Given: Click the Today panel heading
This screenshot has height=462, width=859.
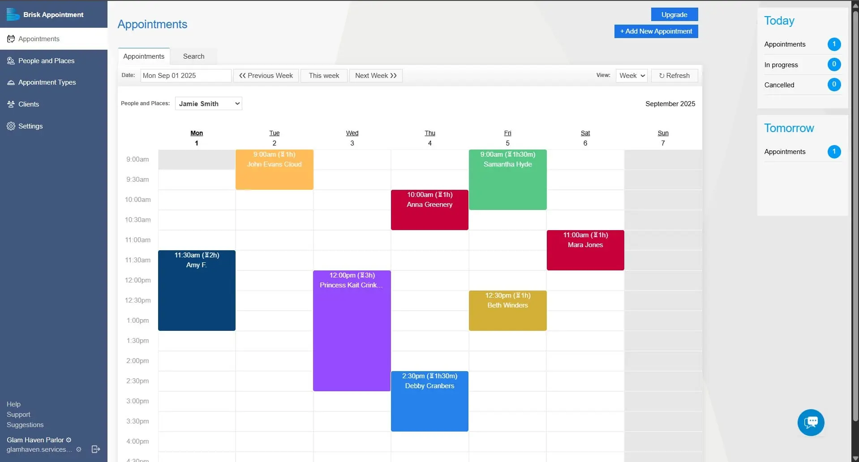Looking at the screenshot, I should click(x=779, y=21).
